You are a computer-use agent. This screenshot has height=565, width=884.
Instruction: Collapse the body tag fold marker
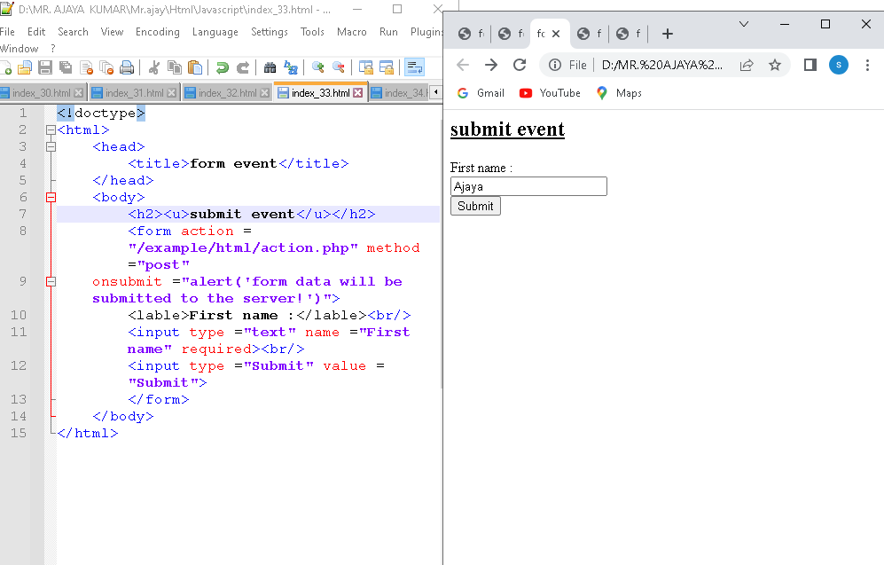[51, 198]
